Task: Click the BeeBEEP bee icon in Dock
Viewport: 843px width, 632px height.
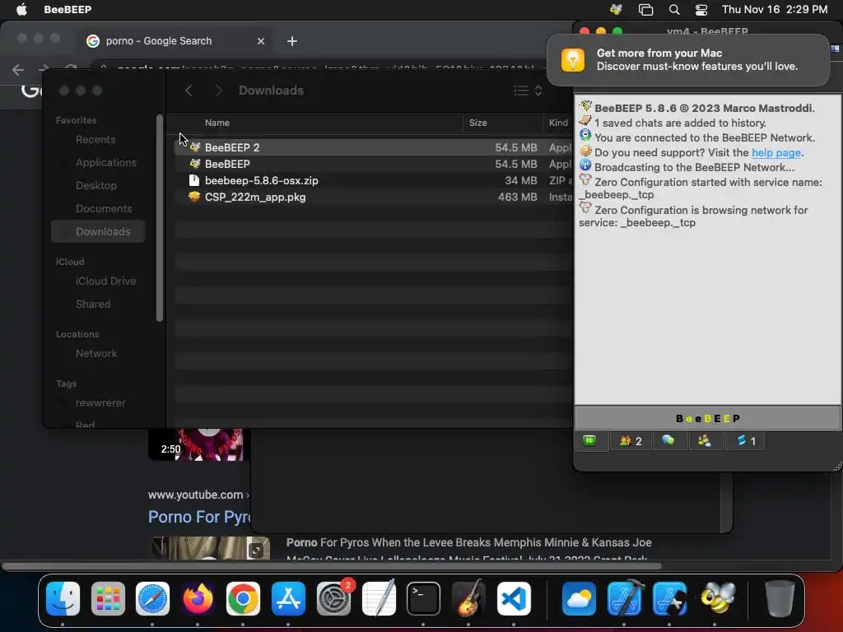Action: (718, 598)
